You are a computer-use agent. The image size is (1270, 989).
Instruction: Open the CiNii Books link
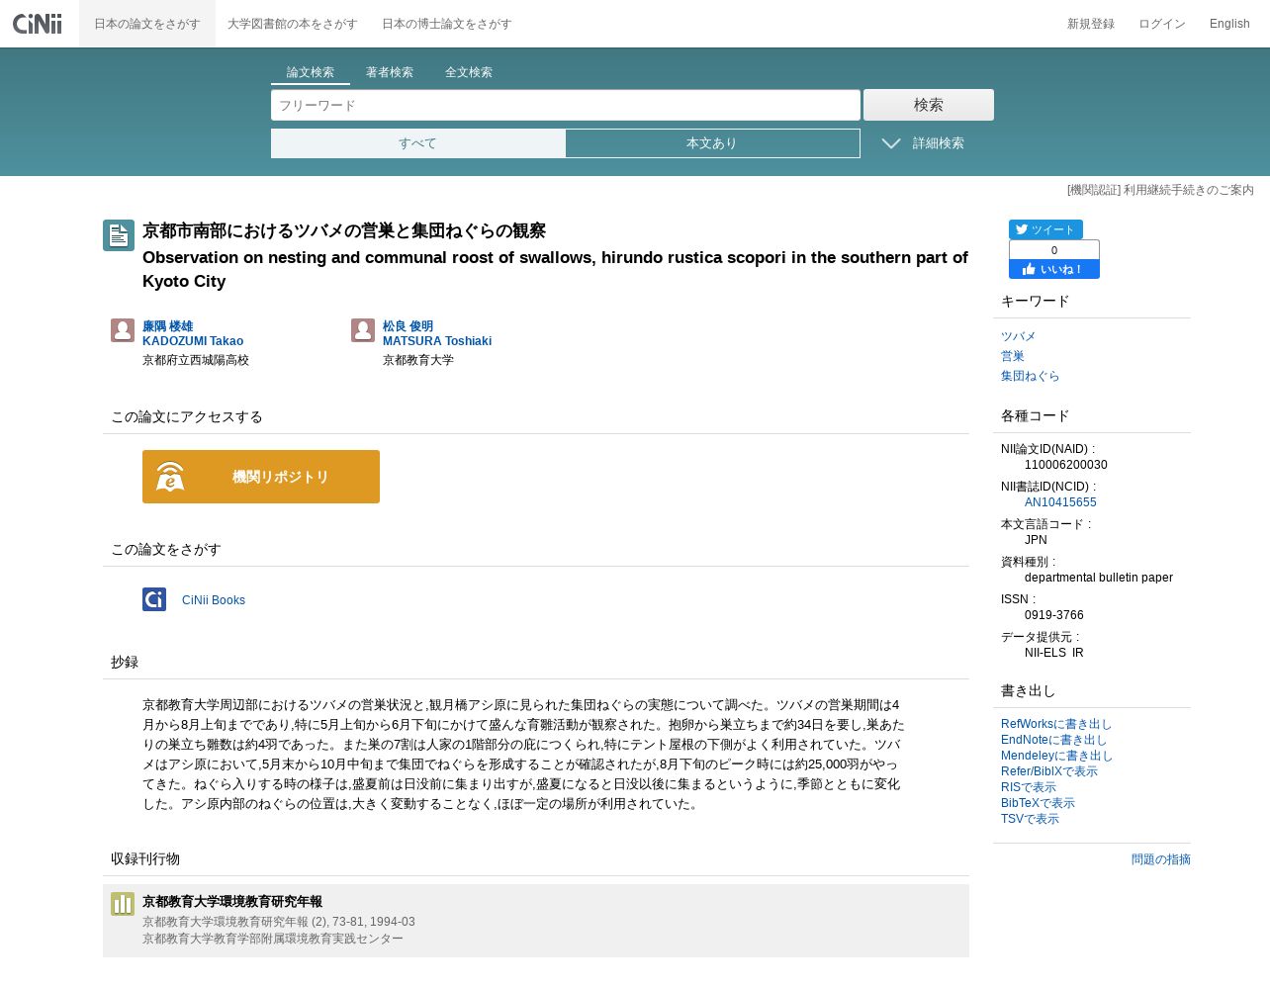(x=214, y=600)
